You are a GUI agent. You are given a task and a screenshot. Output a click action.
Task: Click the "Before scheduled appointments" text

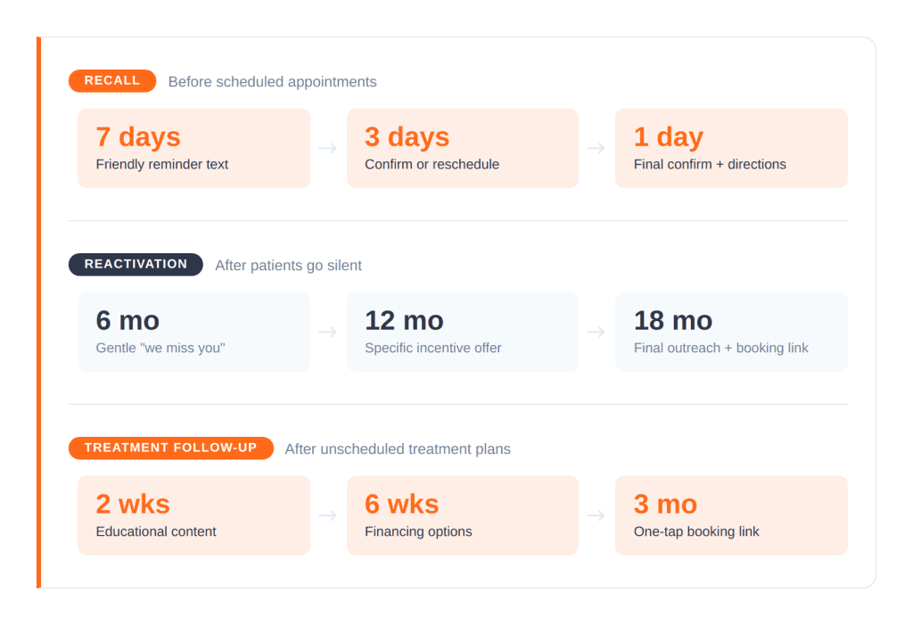(x=272, y=82)
